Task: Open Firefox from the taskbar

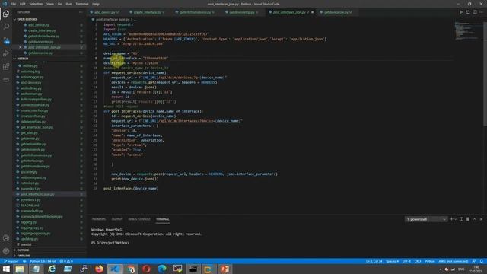Action: pos(99,269)
